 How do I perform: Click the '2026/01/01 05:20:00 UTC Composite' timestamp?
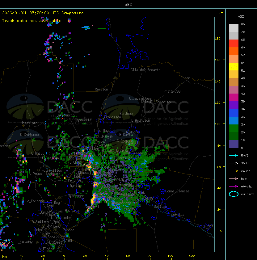click(x=43, y=13)
